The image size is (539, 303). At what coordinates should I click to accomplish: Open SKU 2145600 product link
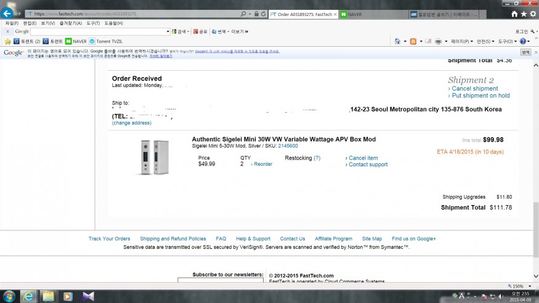tap(288, 146)
